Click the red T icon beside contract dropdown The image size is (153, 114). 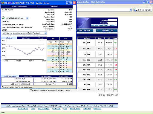(x=3, y=18)
